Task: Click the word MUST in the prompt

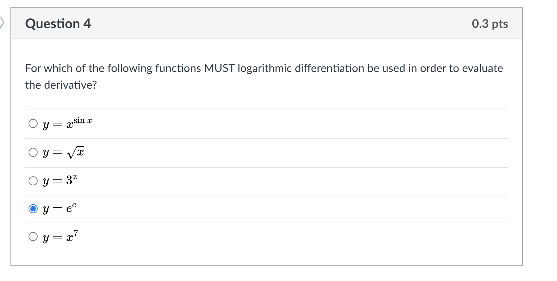Action: click(219, 68)
